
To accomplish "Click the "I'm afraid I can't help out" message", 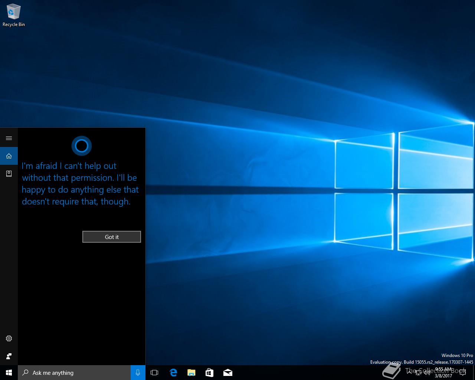I will (x=80, y=184).
